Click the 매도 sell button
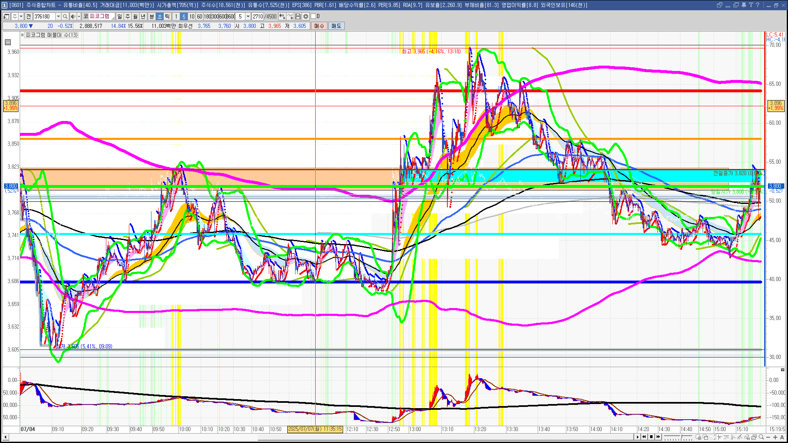This screenshot has height=443, width=788. coord(336,26)
